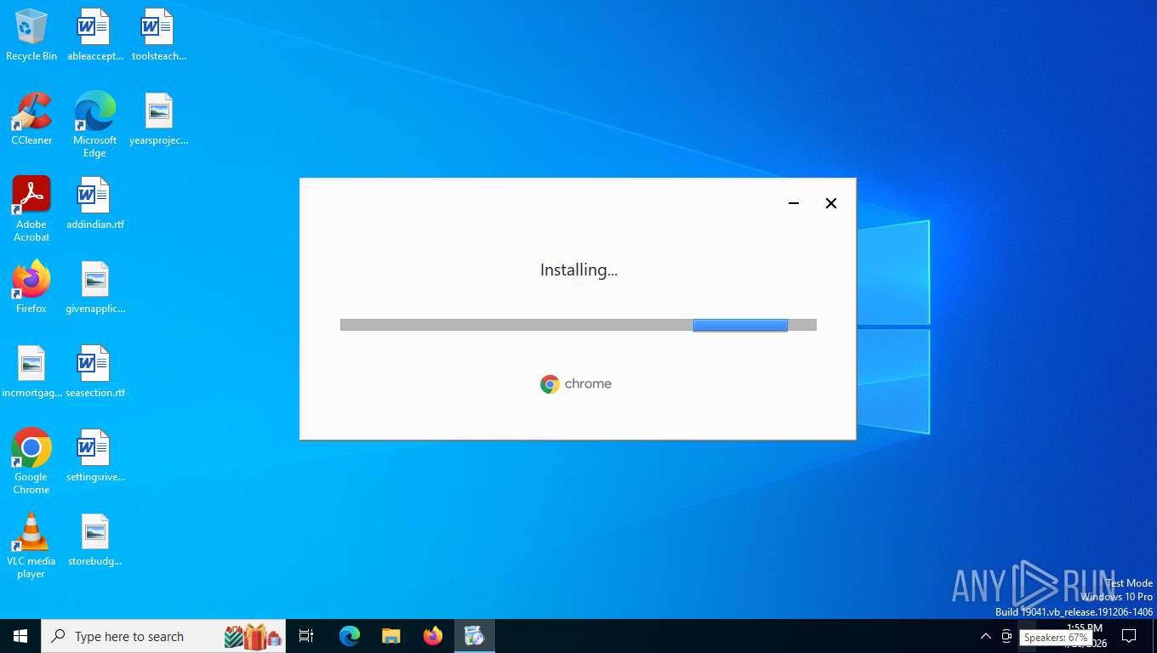Select the ableaccept Word document icon
Viewport: 1157px width, 653px height.
click(x=94, y=35)
